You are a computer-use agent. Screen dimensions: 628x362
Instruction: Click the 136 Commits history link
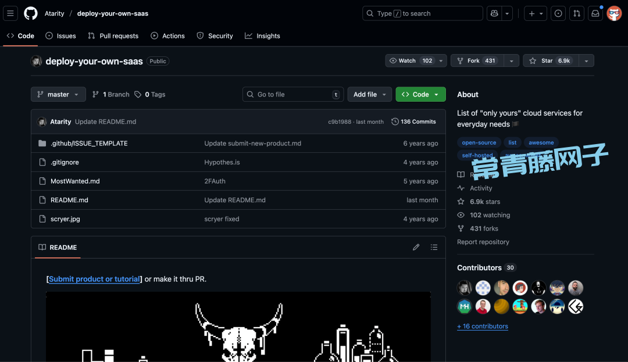click(413, 122)
